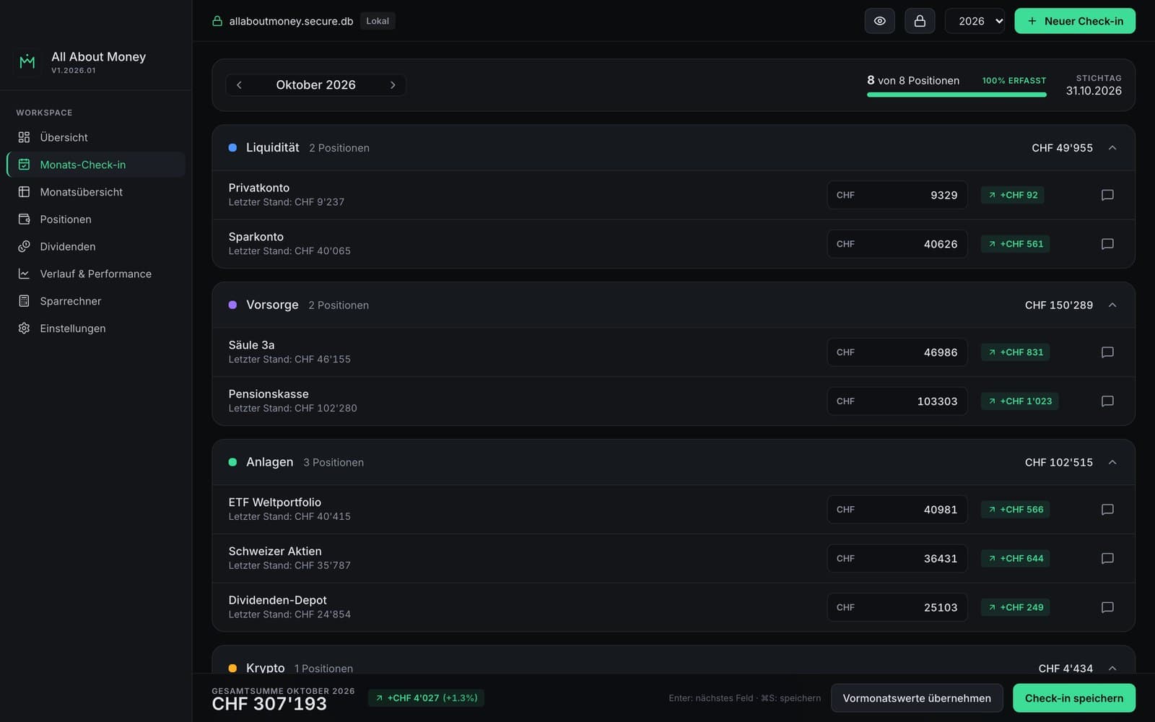This screenshot has height=722, width=1155.
Task: Open Einstellungen in the sidebar
Action: tap(96, 329)
